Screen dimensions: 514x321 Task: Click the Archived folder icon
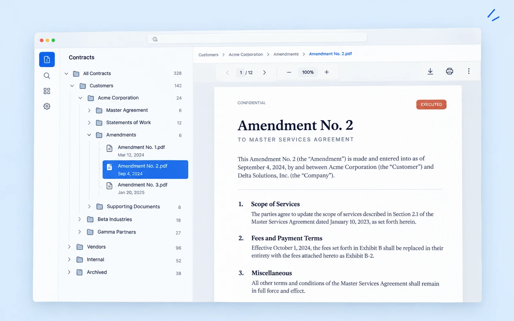click(80, 272)
